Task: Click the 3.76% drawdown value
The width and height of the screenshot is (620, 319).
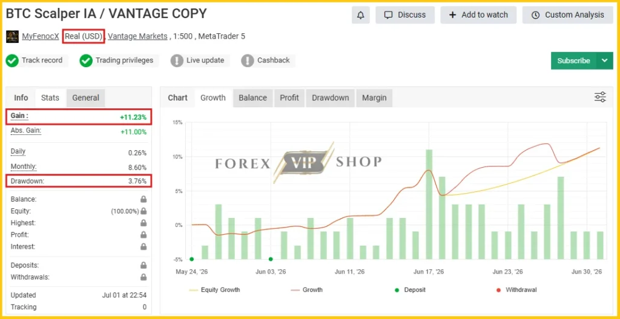Action: [137, 182]
